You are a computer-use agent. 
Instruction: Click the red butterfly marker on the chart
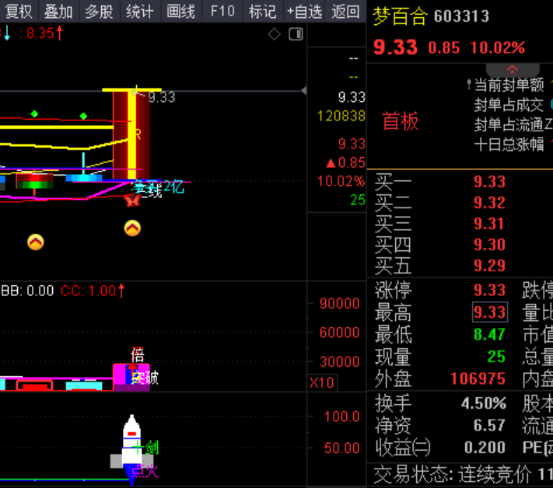coord(132,200)
